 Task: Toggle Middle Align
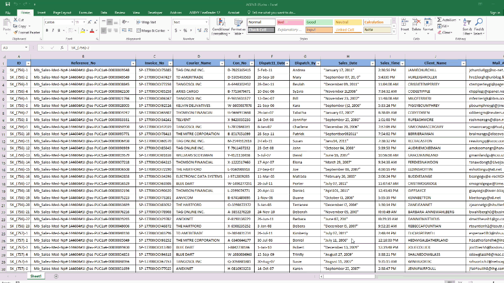pyautogui.click(x=110, y=22)
